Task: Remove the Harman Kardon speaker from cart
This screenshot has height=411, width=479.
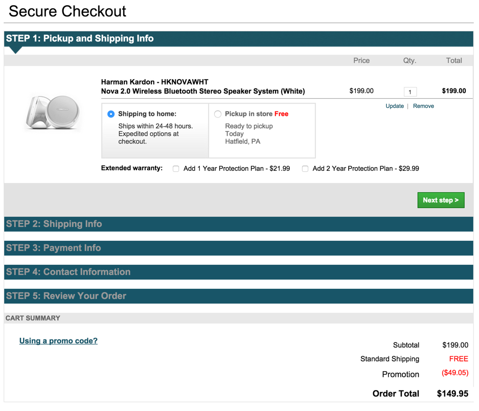Action: [423, 106]
